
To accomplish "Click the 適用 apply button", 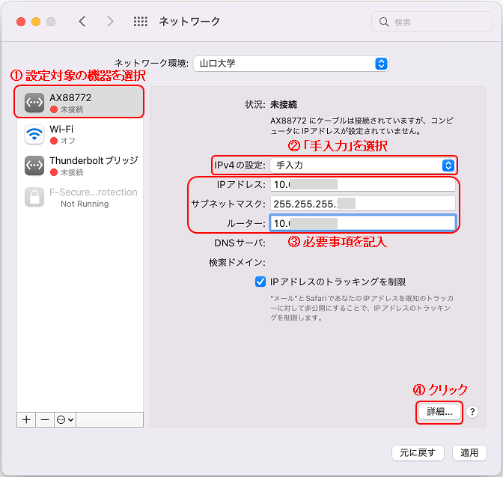I will pos(469,452).
